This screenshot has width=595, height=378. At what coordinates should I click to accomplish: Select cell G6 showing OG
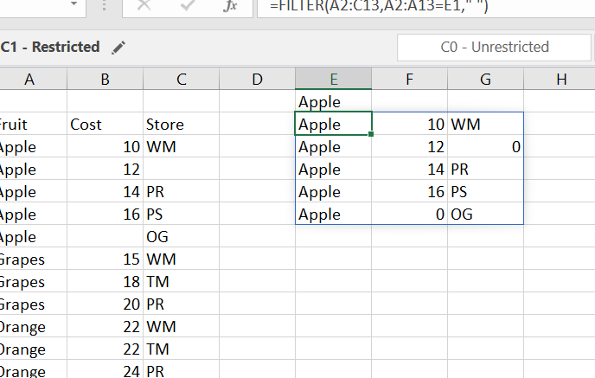[486, 214]
